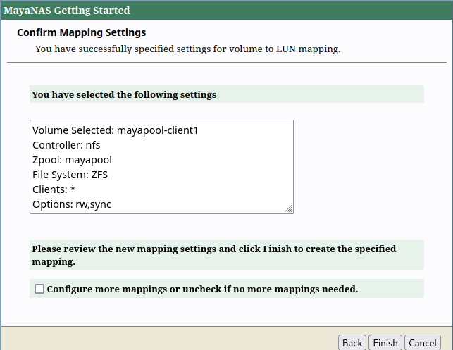Enable the Configure more mappings checkbox
This screenshot has height=350, width=453.
tap(39, 289)
